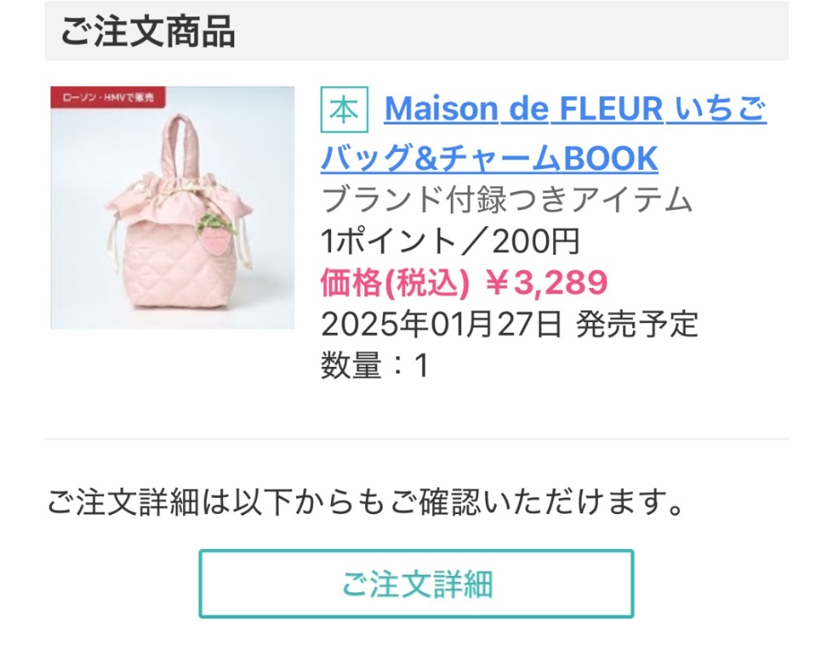Click the バッグ&チャームBOOK title line

coord(489,159)
